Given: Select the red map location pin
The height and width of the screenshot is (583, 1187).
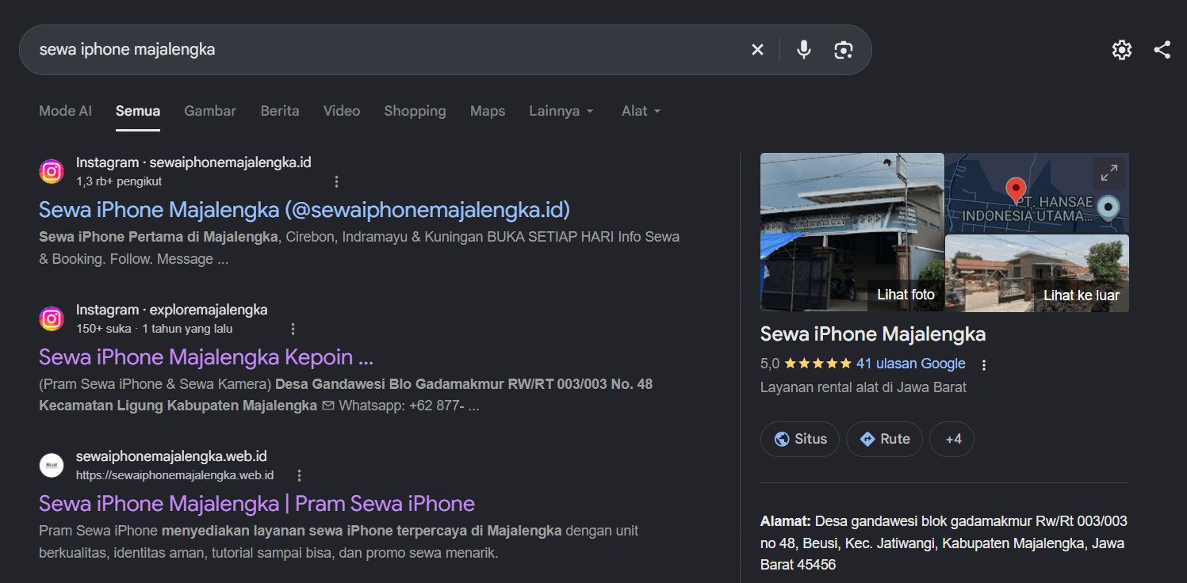Looking at the screenshot, I should point(1015,190).
